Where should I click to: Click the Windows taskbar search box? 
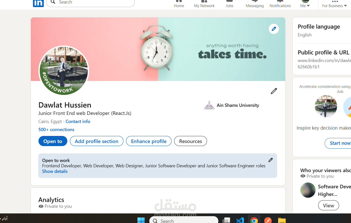point(184,220)
